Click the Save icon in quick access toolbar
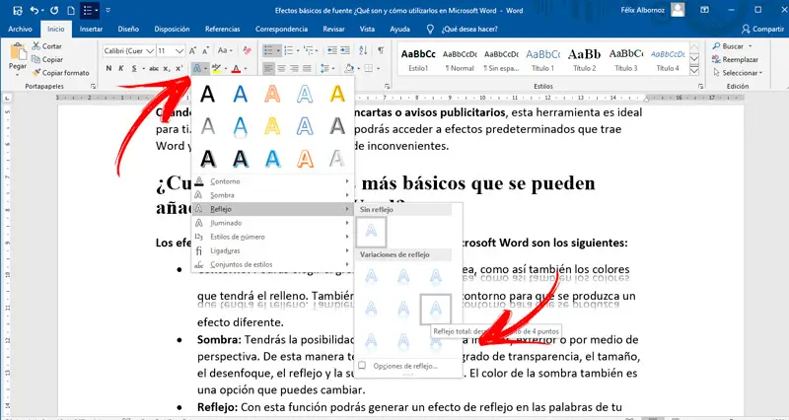This screenshot has height=420, width=789. (x=18, y=10)
